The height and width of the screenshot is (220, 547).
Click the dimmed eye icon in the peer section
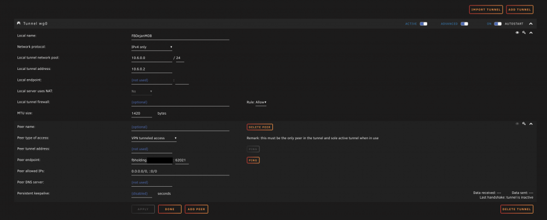click(517, 123)
